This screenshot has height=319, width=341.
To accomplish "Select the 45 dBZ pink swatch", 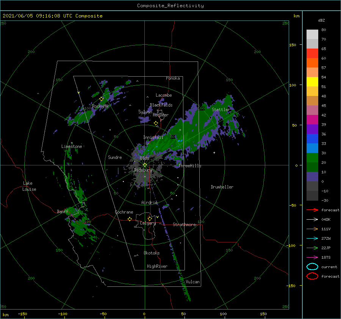I will 312,110.
